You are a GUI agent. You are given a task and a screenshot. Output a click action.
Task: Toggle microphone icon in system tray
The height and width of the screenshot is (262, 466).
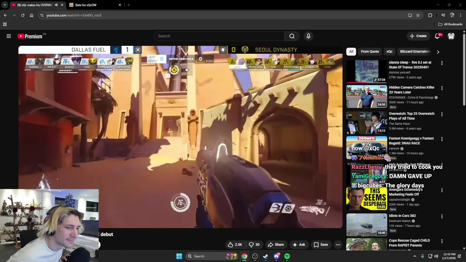[x=422, y=256]
